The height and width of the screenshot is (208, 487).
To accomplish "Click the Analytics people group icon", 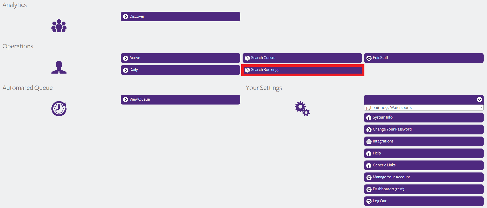I will click(x=59, y=26).
